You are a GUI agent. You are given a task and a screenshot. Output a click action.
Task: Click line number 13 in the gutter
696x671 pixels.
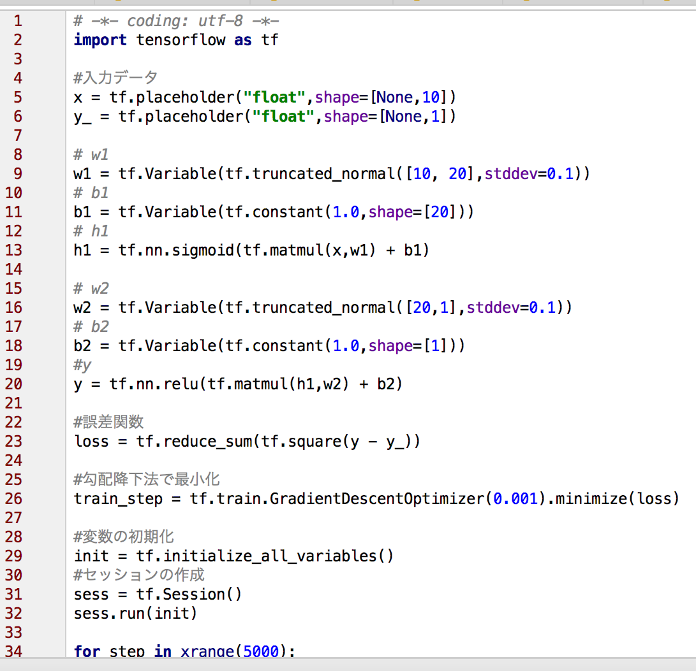[13, 250]
